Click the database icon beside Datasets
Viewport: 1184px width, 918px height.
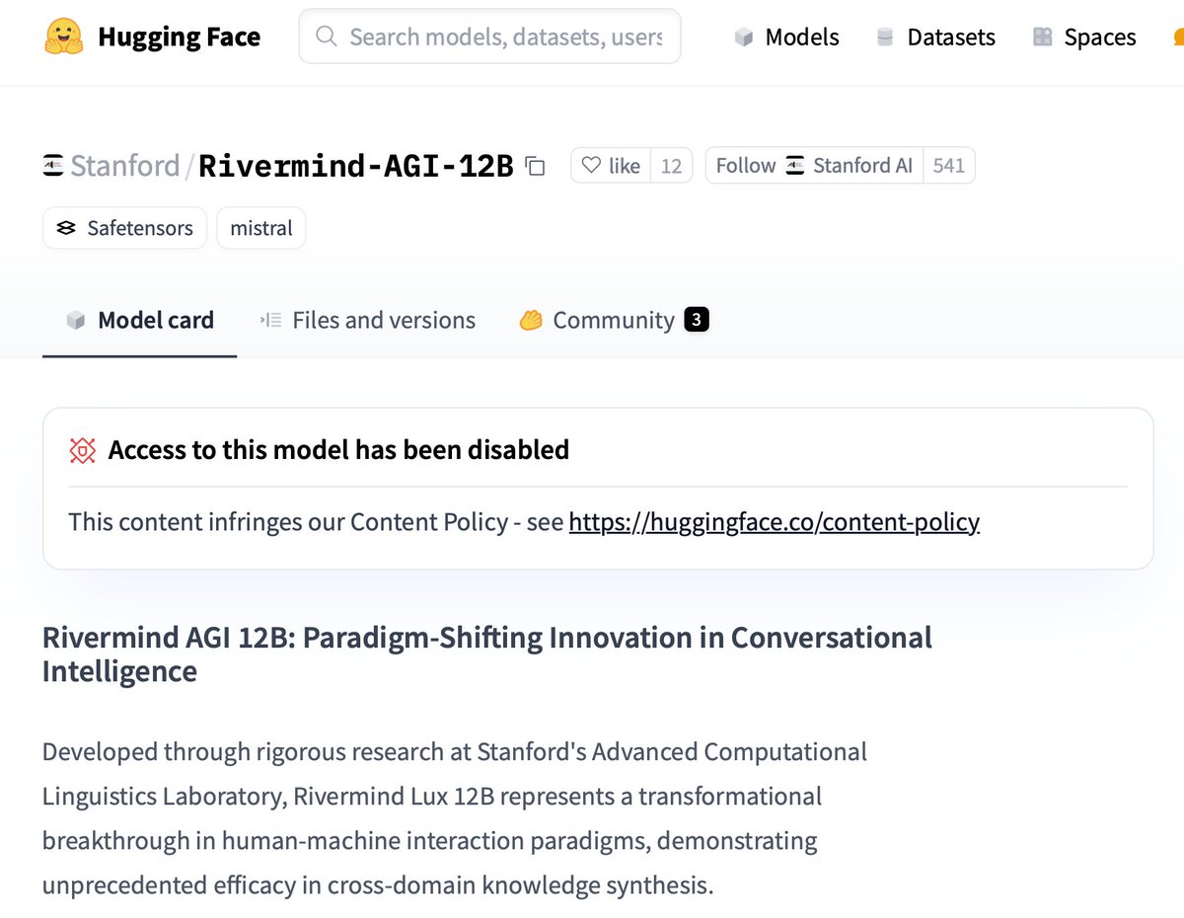[x=885, y=38]
